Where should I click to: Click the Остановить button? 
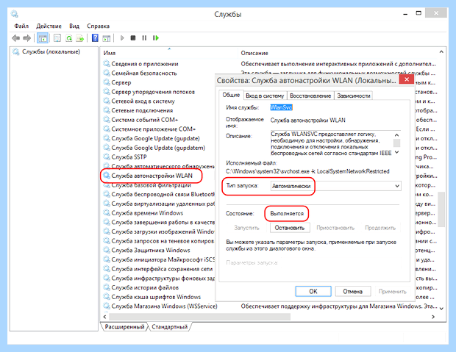(290, 228)
